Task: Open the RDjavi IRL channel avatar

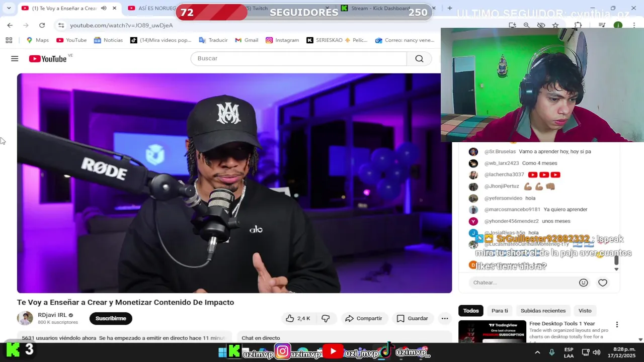Action: pyautogui.click(x=25, y=318)
